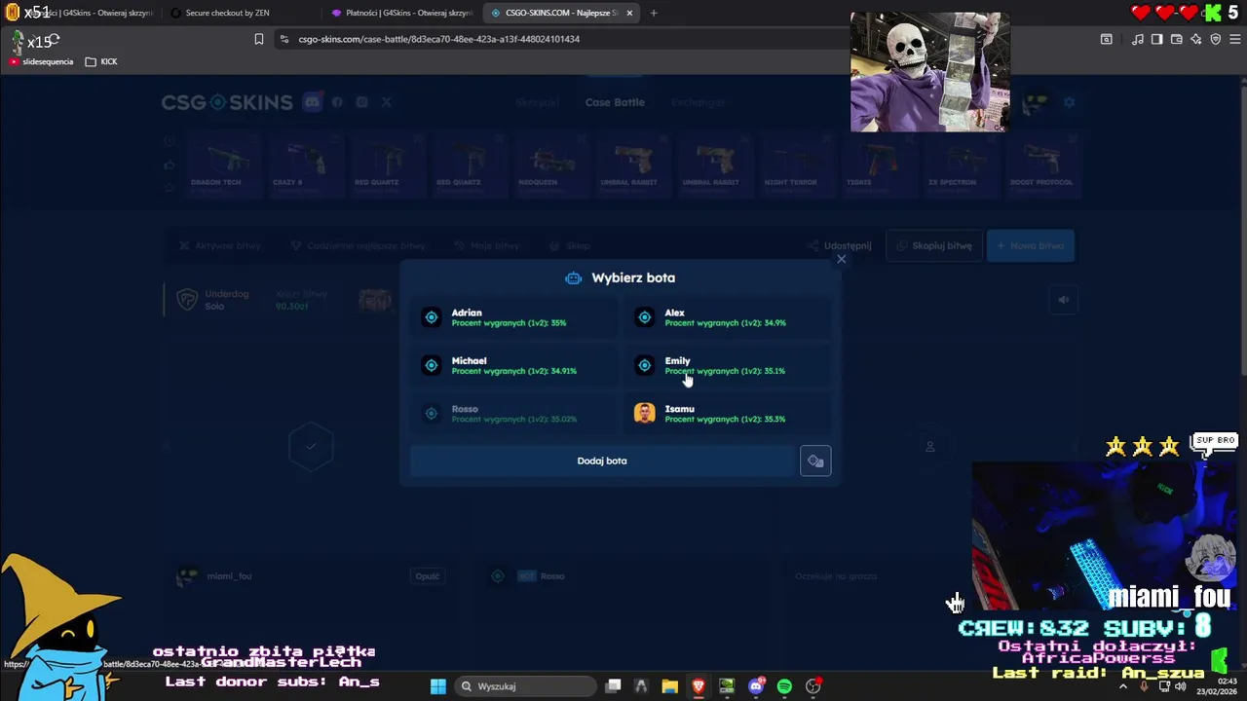The height and width of the screenshot is (701, 1247).
Task: Open the Aktywne bitwy tab
Action: point(220,246)
